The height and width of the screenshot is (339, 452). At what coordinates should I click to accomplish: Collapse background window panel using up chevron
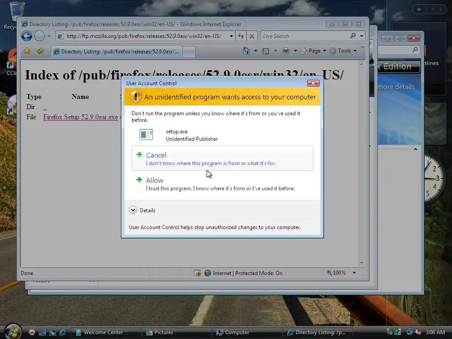point(415,149)
